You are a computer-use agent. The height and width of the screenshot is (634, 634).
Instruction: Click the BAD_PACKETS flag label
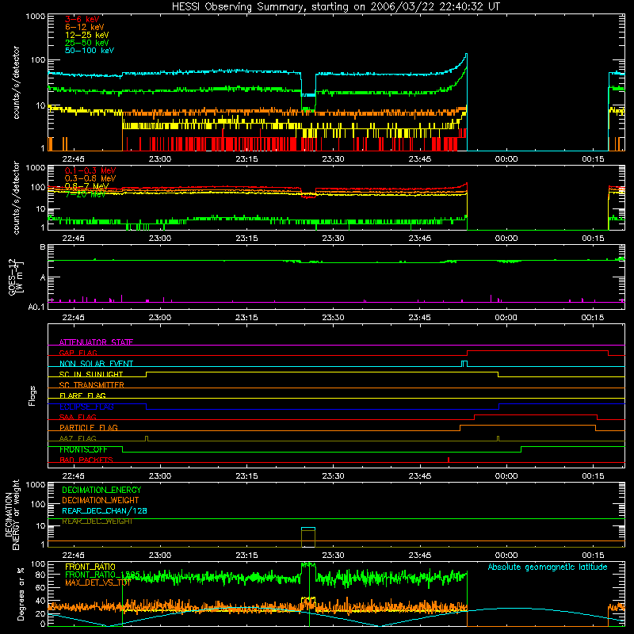86,460
